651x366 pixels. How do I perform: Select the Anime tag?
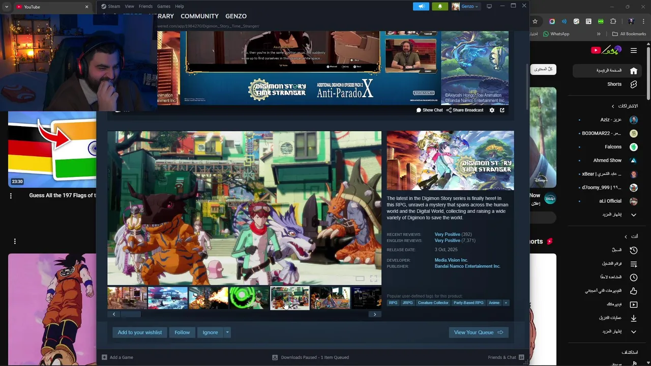pos(494,303)
